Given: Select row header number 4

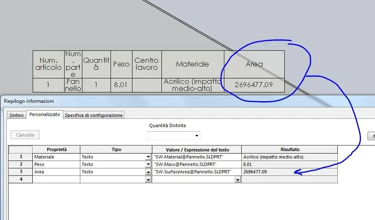Looking at the screenshot, I should coord(21,180).
